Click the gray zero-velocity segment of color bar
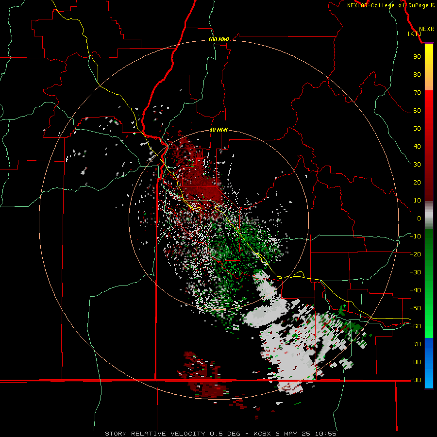The width and height of the screenshot is (437, 437). coord(429,215)
